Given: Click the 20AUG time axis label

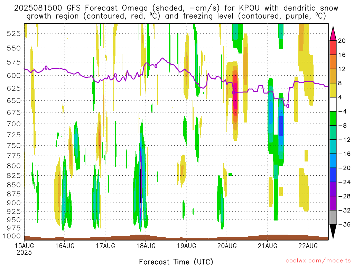Looking at the screenshot, I should click(227, 246).
